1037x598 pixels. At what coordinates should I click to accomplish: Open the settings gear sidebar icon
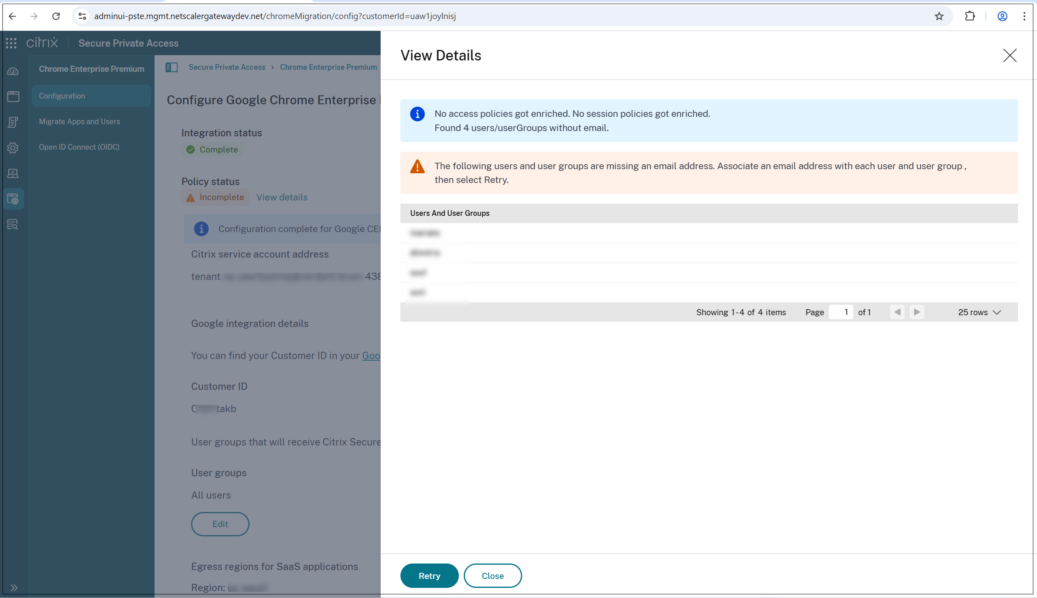[x=13, y=148]
